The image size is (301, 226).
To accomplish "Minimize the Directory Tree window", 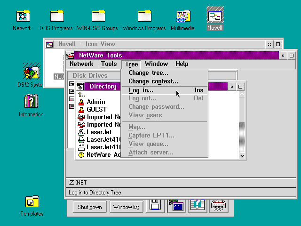I will 232,87.
